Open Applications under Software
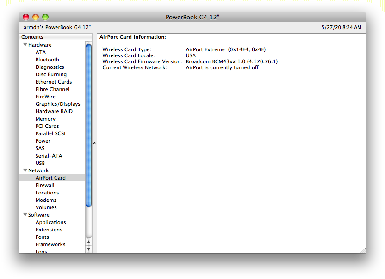Image resolution: width=385 pixels, height=279 pixels. [51, 222]
